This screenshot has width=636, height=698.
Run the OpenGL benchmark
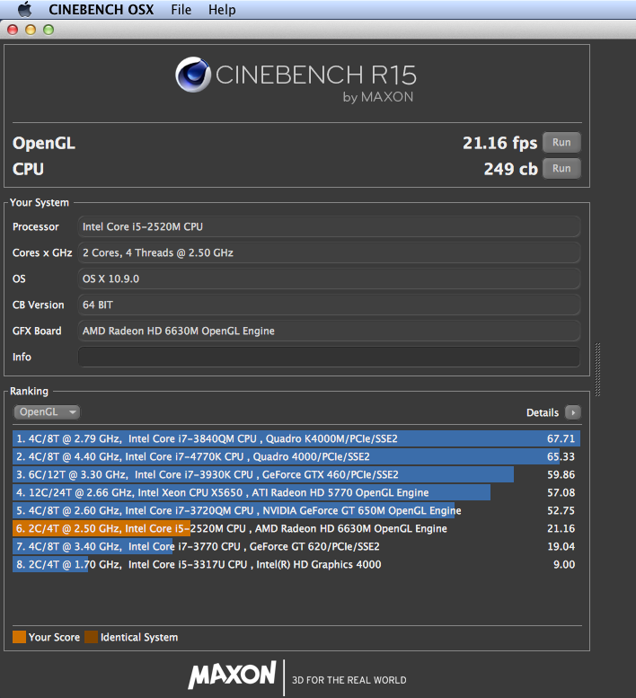point(561,143)
